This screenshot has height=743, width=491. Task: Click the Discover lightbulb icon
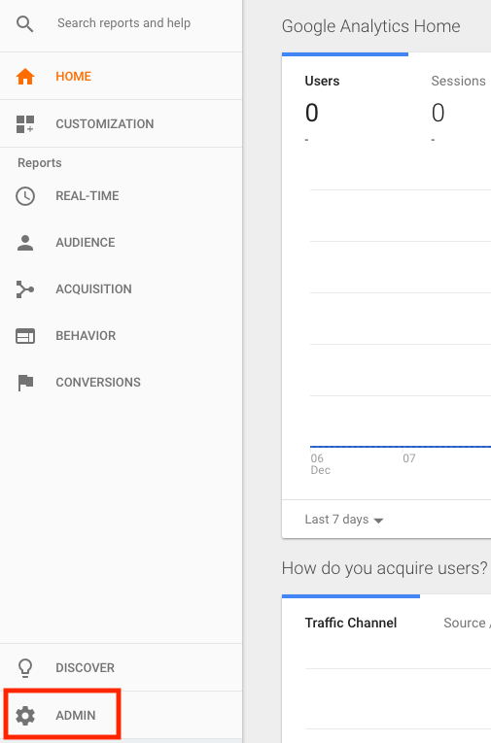click(25, 667)
